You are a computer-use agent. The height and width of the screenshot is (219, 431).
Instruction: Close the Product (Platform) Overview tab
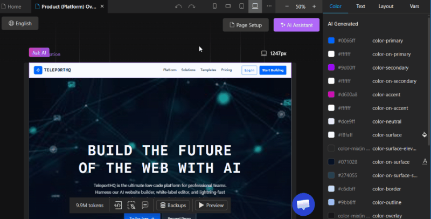[102, 6]
